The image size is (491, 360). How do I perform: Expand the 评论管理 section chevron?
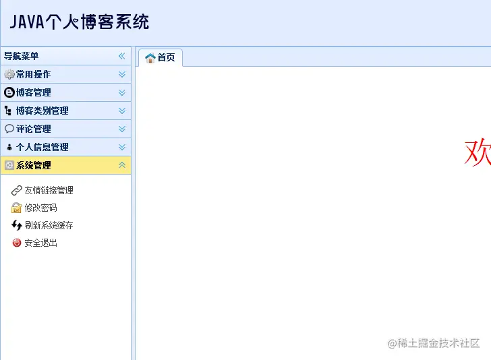122,129
